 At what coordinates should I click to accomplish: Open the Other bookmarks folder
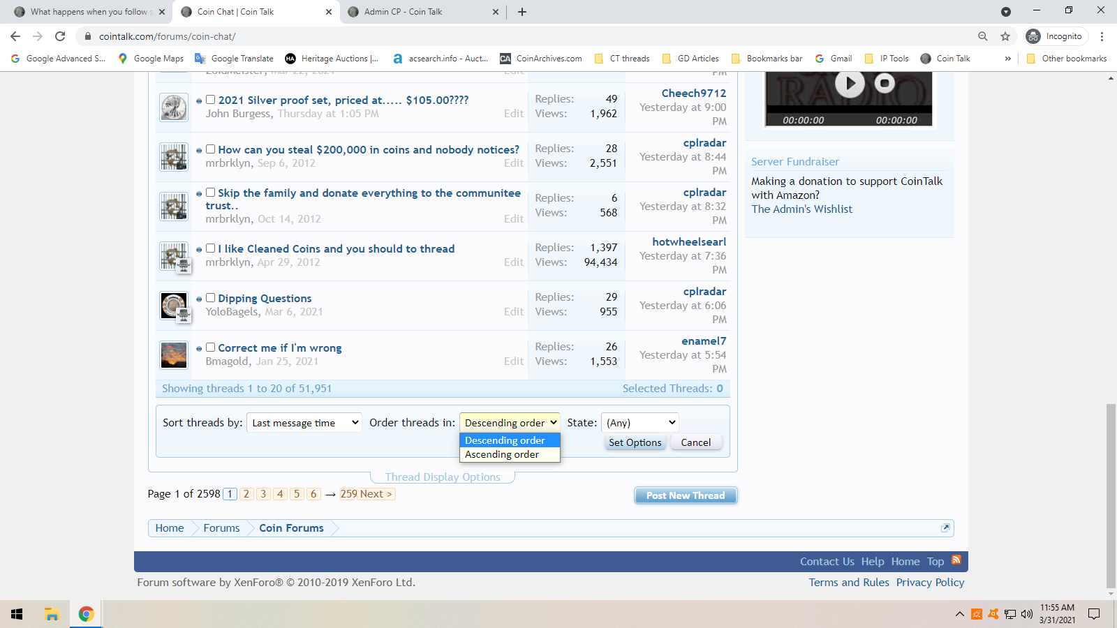pos(1067,59)
